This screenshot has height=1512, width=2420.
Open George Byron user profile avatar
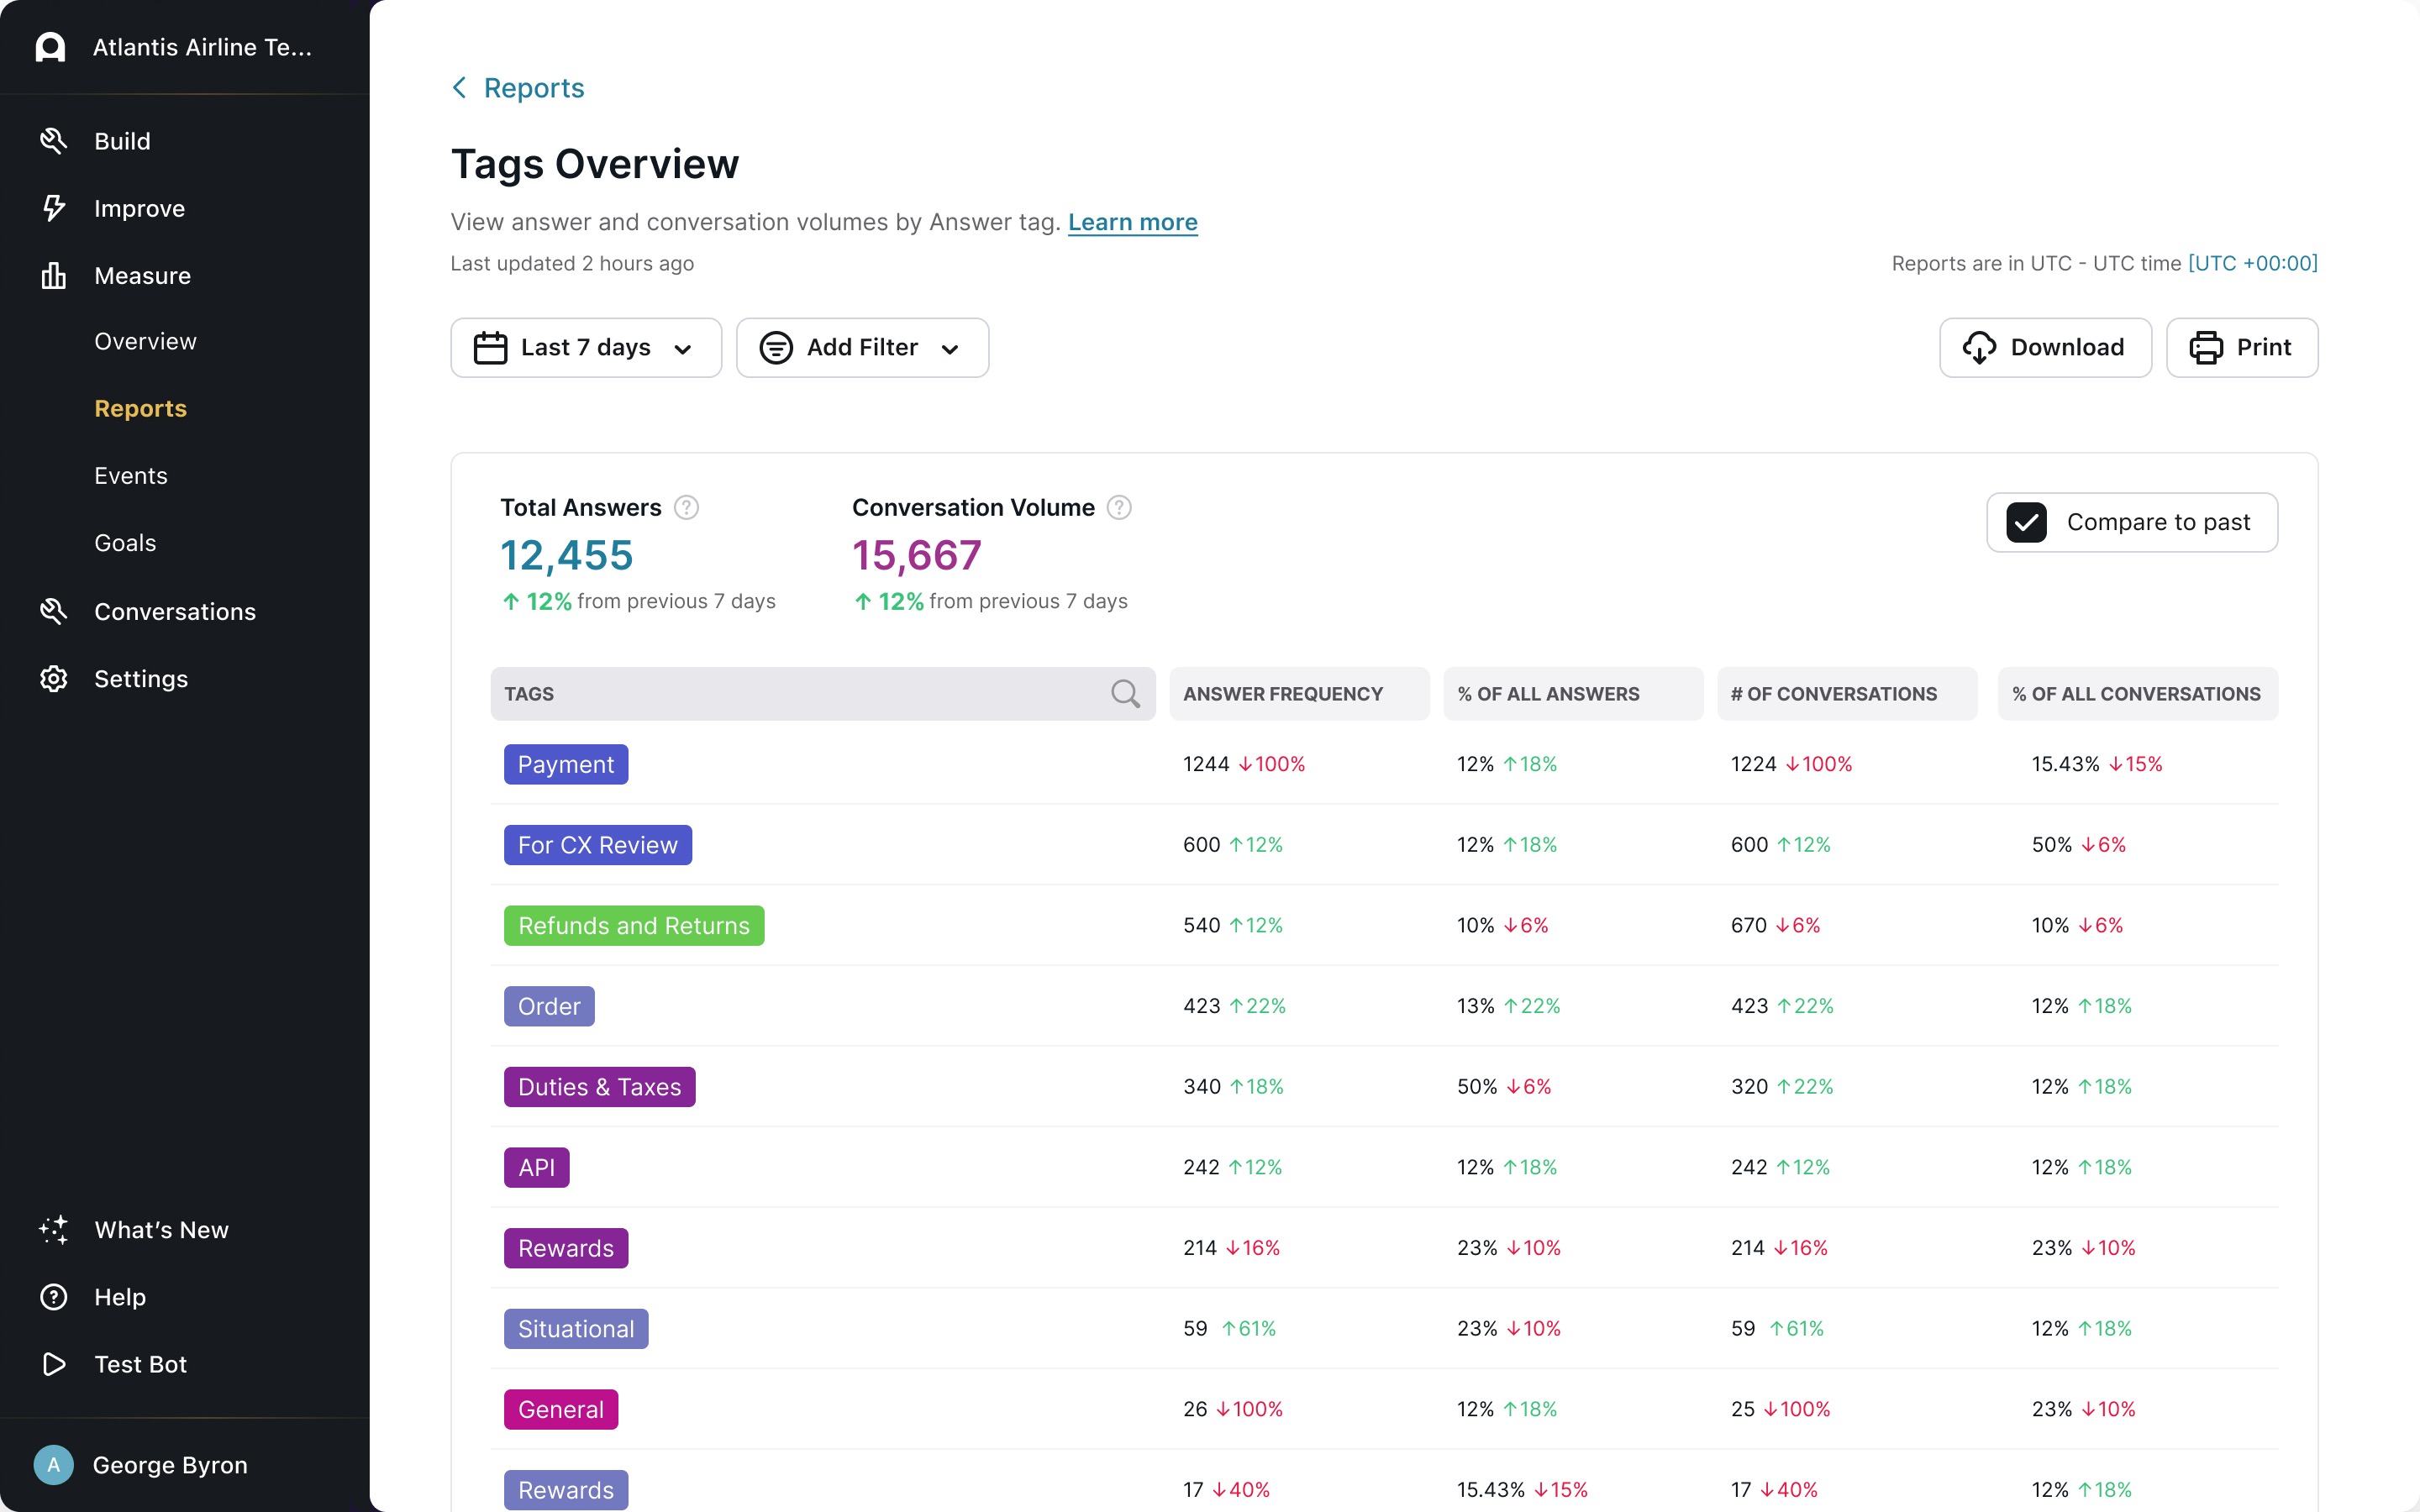click(53, 1465)
